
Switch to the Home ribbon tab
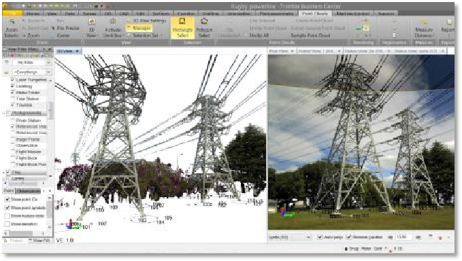tap(33, 13)
